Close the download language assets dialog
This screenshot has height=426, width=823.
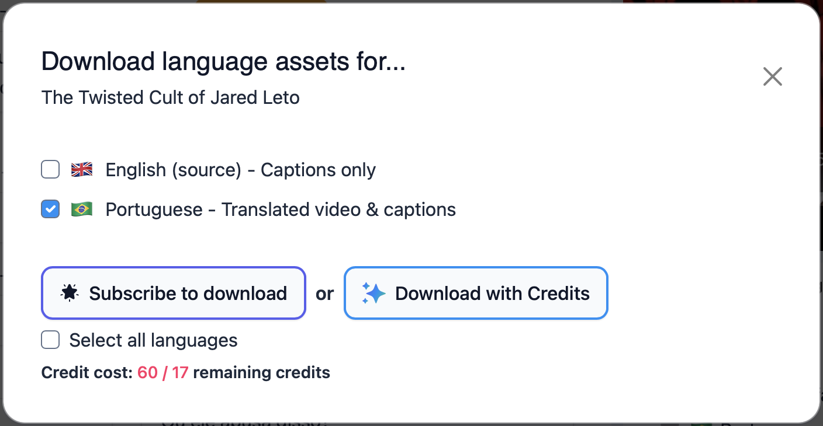click(772, 76)
